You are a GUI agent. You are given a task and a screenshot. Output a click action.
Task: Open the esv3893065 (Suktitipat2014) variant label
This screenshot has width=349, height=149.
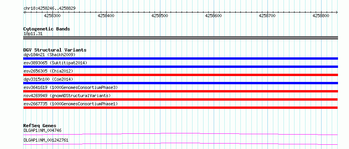[55, 63]
